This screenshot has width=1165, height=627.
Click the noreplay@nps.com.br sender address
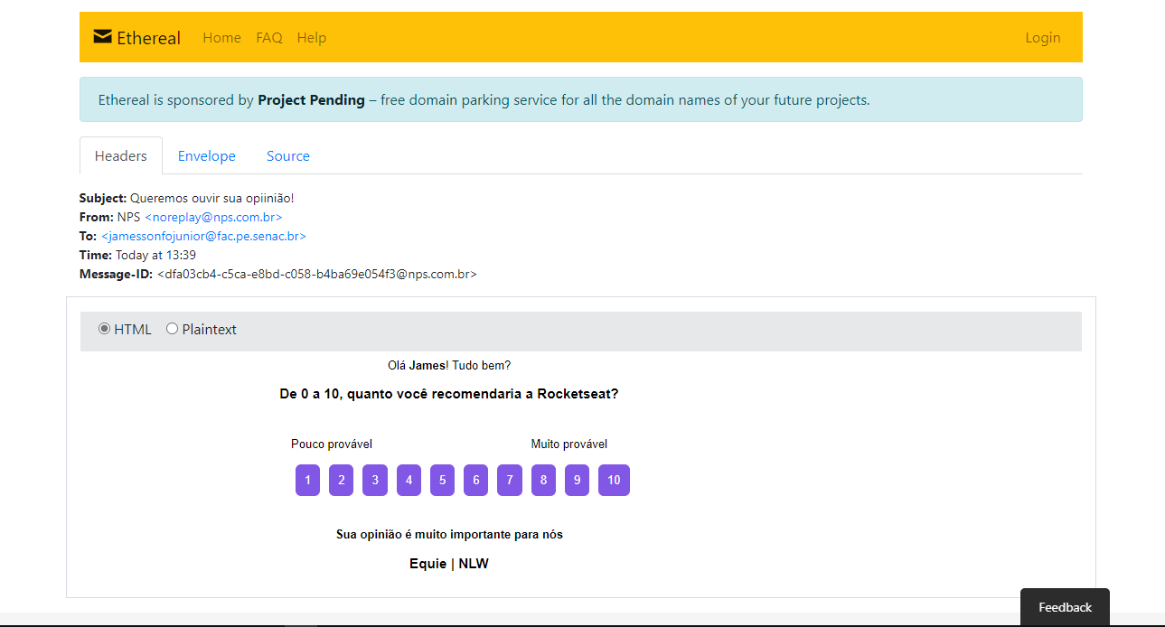click(213, 218)
